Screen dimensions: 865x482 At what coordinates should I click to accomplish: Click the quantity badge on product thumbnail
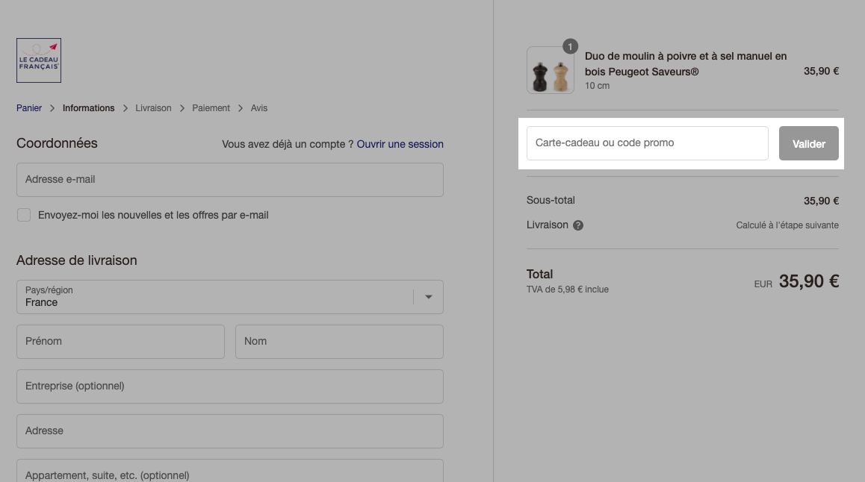coord(570,47)
